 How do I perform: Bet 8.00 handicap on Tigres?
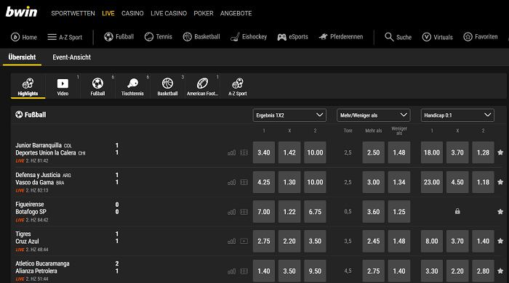(x=432, y=241)
